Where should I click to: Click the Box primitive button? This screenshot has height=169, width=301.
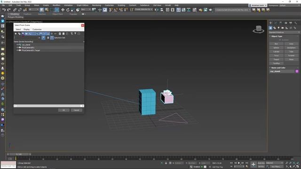tap(276, 44)
